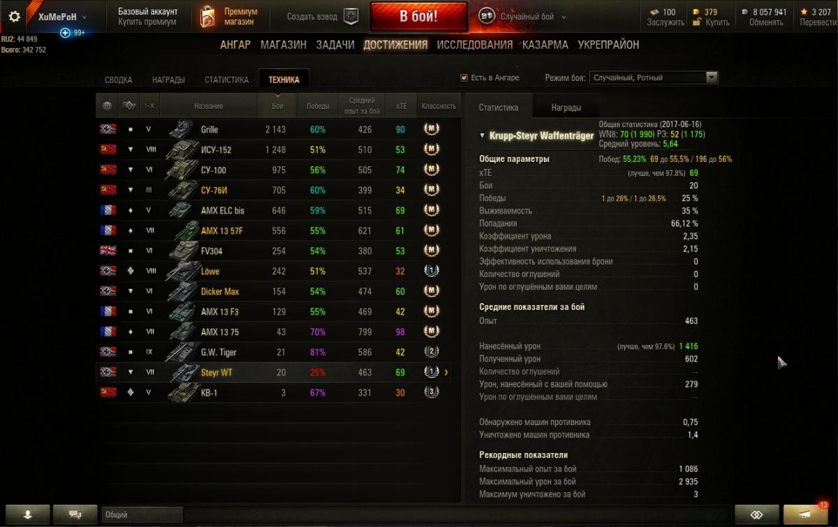The height and width of the screenshot is (527, 838).
Task: Expand the 'Случайный бой' battle type selector
Action: [x=522, y=17]
